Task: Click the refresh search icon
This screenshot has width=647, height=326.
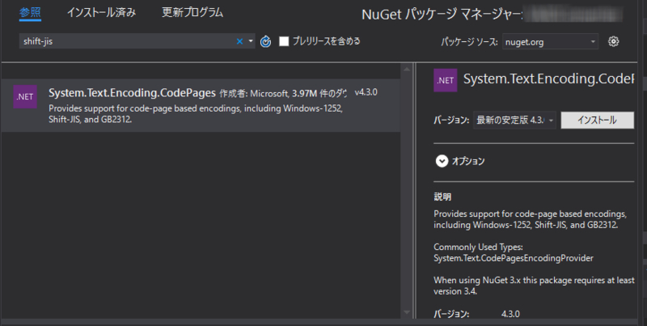Action: coord(266,41)
